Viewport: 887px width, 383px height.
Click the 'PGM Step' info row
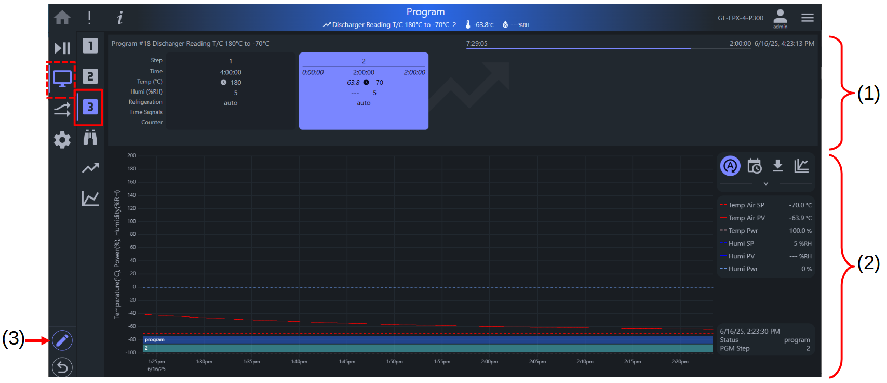[x=764, y=348]
